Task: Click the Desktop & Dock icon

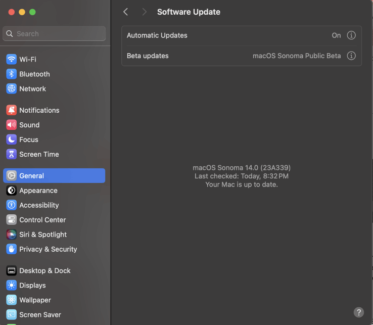Action: (x=12, y=271)
